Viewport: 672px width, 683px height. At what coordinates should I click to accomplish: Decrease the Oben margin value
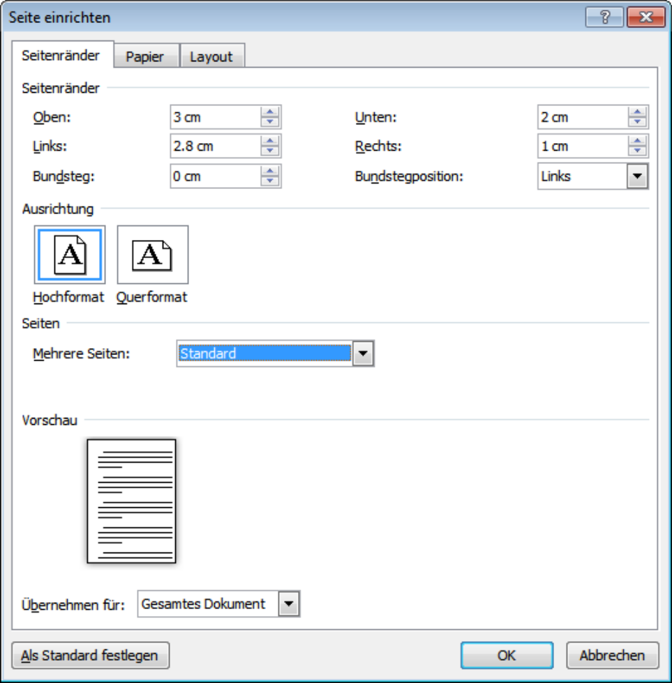click(x=270, y=122)
